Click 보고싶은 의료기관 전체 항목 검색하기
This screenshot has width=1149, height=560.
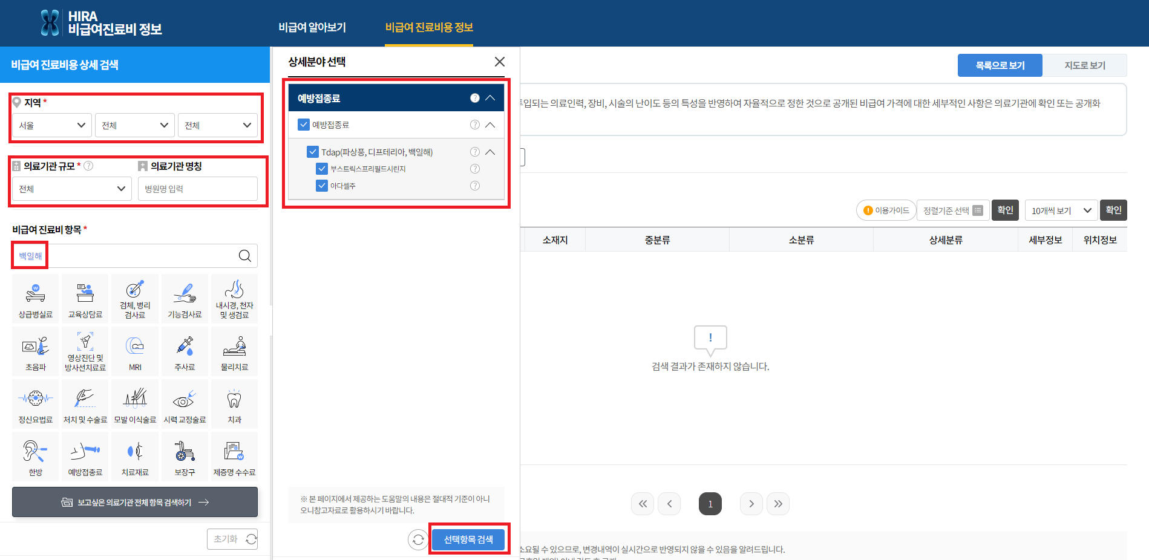coord(134,502)
